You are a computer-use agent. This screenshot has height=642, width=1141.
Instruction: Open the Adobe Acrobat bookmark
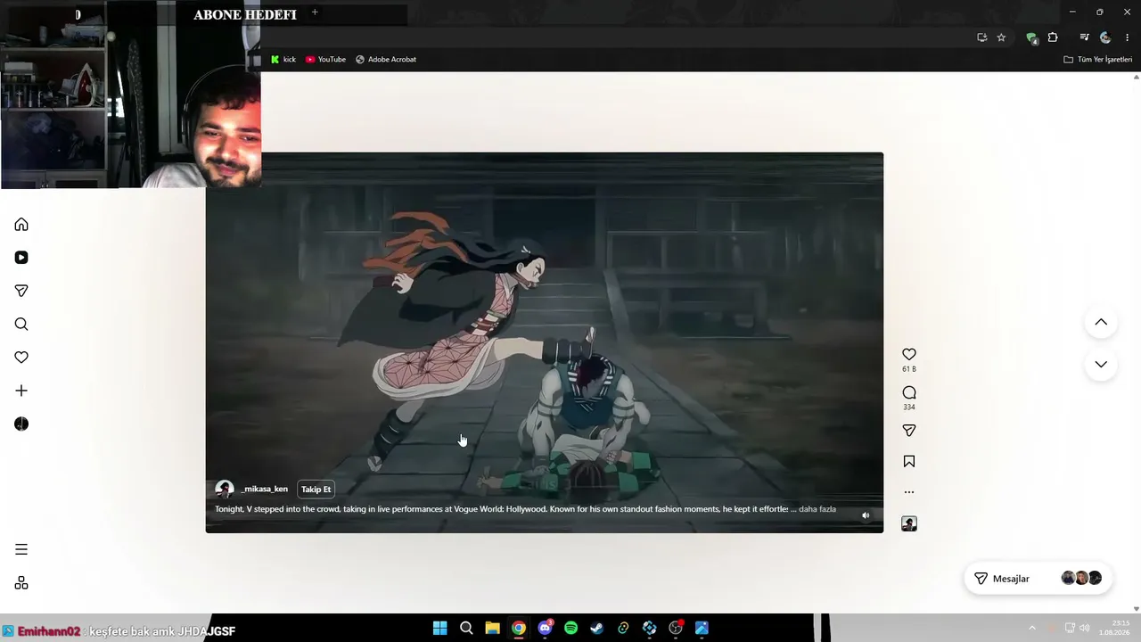pyautogui.click(x=386, y=60)
